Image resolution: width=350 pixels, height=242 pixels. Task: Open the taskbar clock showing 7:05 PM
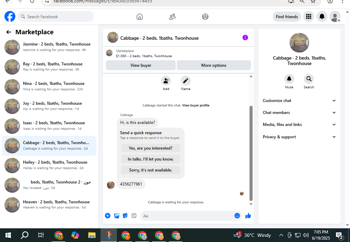(x=321, y=235)
